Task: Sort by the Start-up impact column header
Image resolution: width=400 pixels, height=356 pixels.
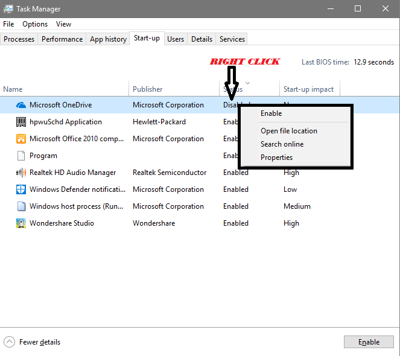Action: point(310,89)
